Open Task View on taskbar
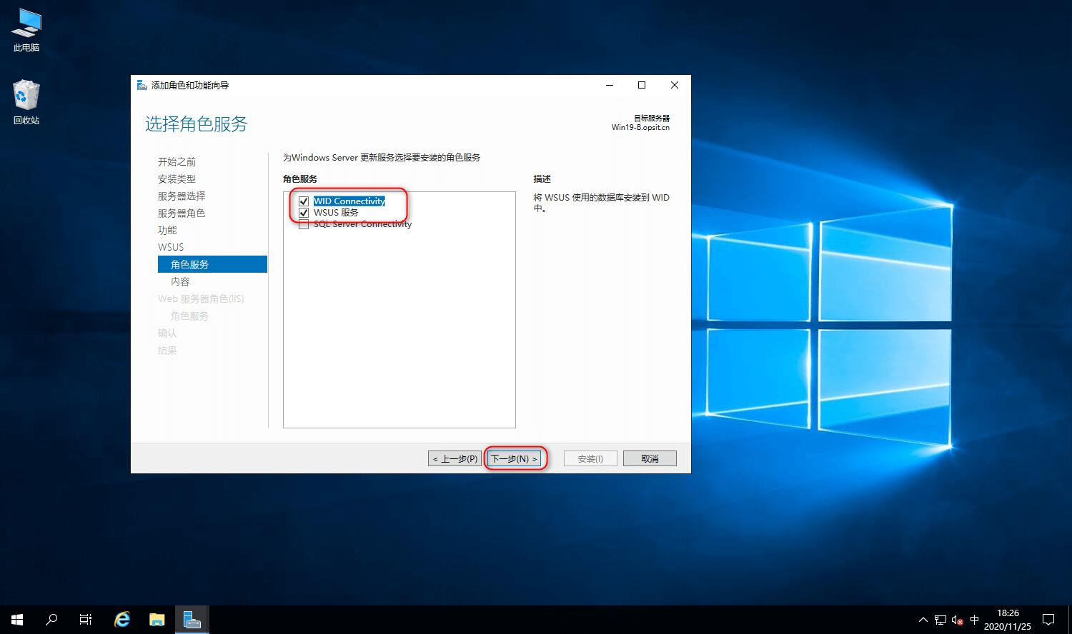The width and height of the screenshot is (1072, 634). [86, 620]
